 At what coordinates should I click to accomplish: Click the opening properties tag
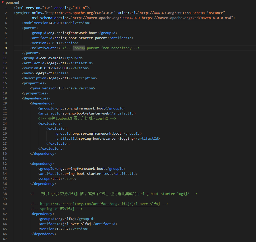(34, 83)
